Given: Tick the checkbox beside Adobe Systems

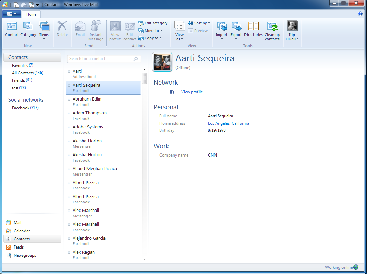Looking at the screenshot, I should pyautogui.click(x=69, y=127).
